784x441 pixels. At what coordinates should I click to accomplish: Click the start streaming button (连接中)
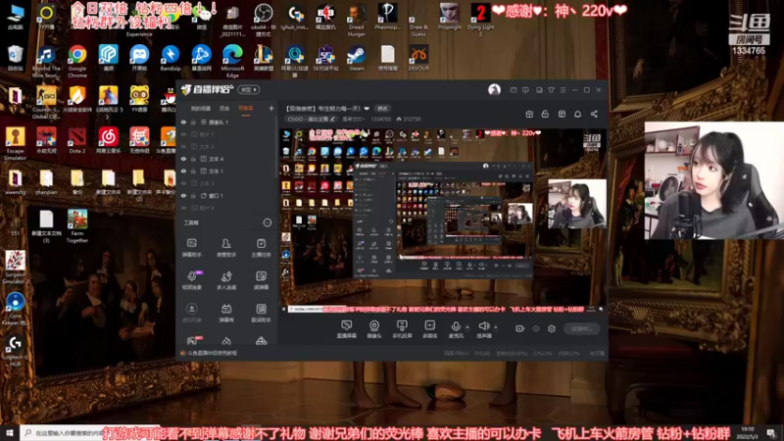(581, 328)
